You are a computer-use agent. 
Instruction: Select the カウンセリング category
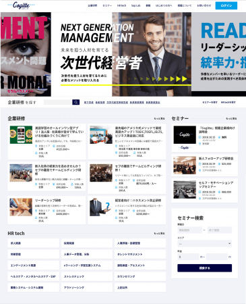140,276
